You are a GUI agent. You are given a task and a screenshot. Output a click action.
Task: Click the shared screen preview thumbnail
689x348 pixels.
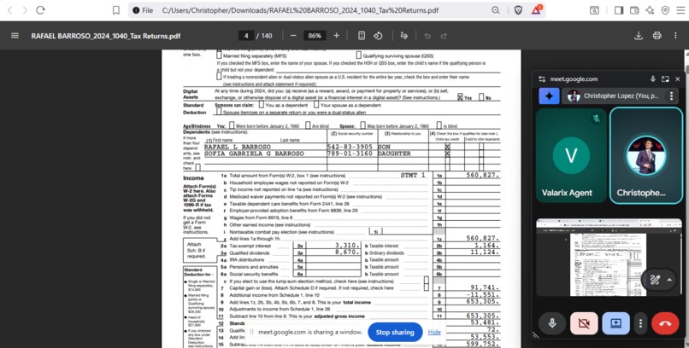[x=609, y=258]
